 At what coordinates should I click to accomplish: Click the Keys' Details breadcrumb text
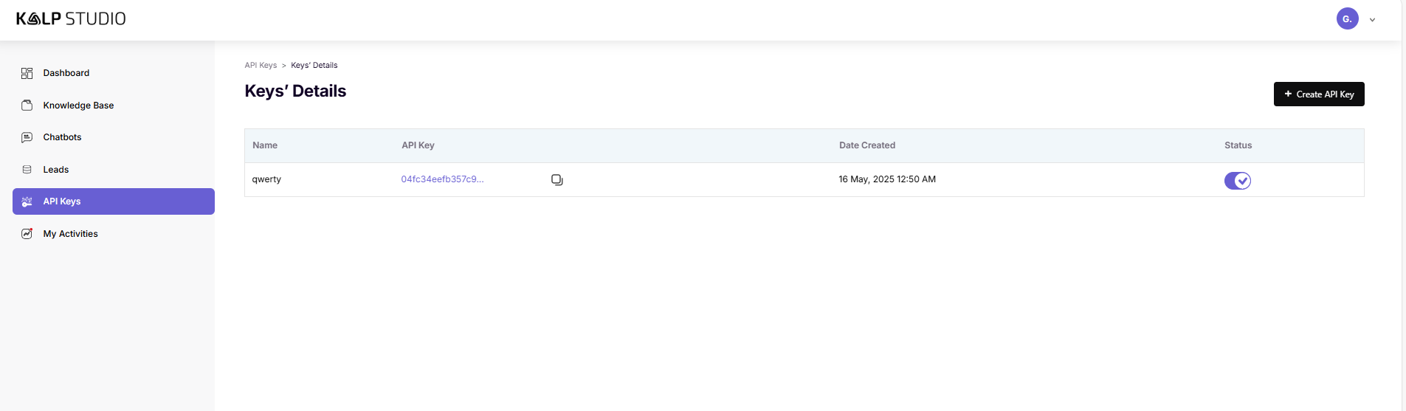pos(314,66)
